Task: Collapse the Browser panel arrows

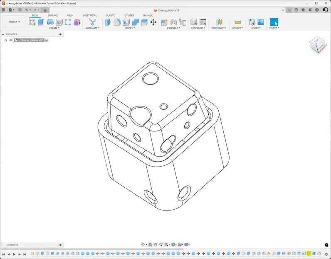Action: pos(3,34)
